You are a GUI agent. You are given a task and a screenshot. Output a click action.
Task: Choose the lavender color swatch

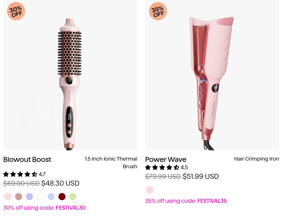29,196
